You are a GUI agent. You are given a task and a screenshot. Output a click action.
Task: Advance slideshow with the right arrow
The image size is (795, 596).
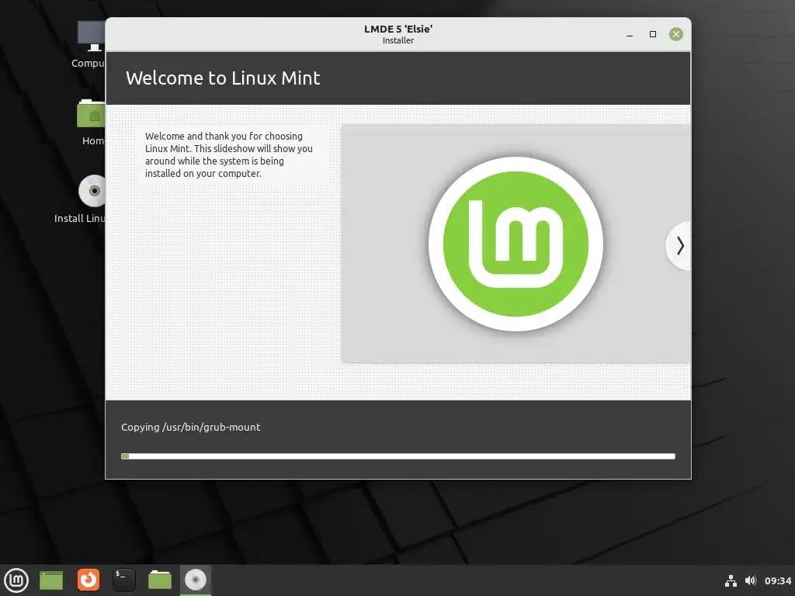679,246
